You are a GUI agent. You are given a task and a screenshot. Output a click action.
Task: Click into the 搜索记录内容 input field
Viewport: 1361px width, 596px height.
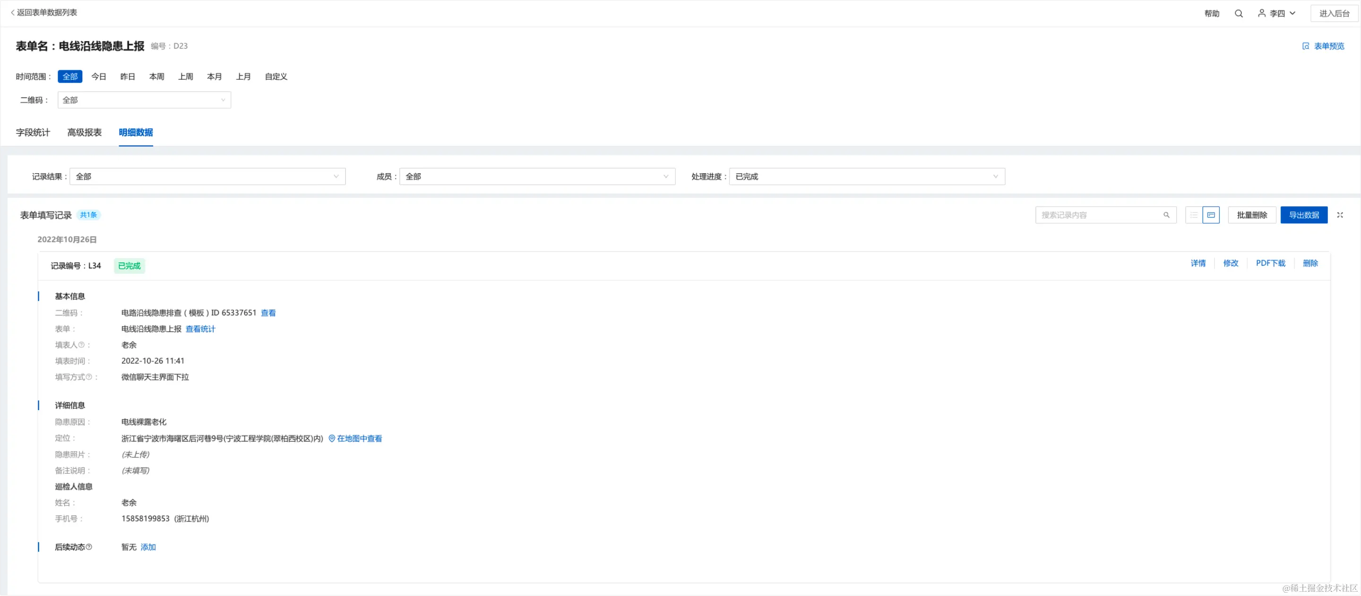[x=1099, y=215]
